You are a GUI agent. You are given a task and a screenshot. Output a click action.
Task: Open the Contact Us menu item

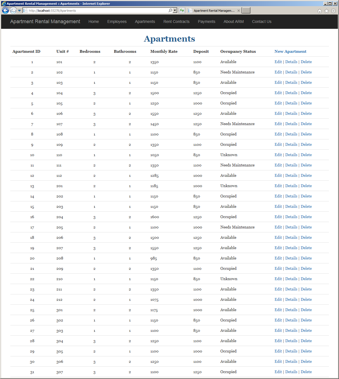262,22
